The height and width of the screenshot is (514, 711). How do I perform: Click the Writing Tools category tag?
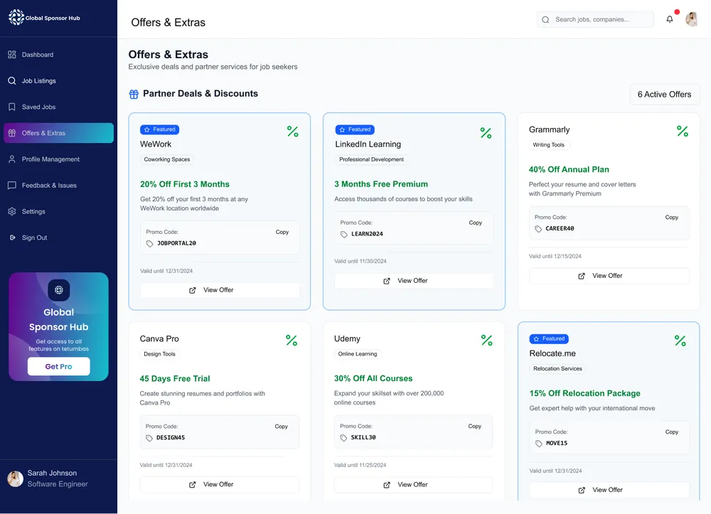pyautogui.click(x=549, y=144)
